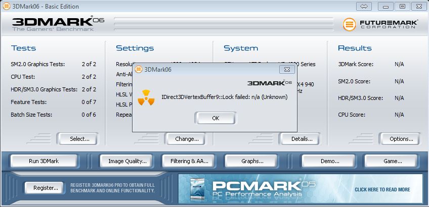Image resolution: width=429 pixels, height=207 pixels.
Task: Click the 'SM2.0 Score:' label
Action: [x=354, y=81]
